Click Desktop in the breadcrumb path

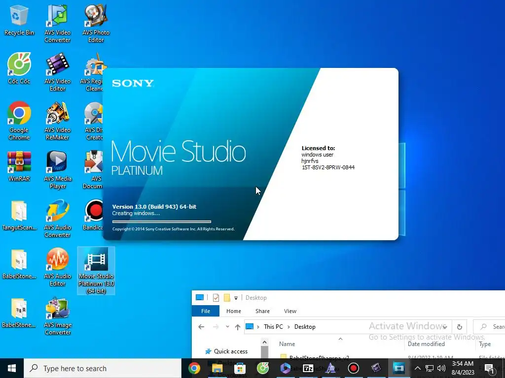(x=305, y=327)
